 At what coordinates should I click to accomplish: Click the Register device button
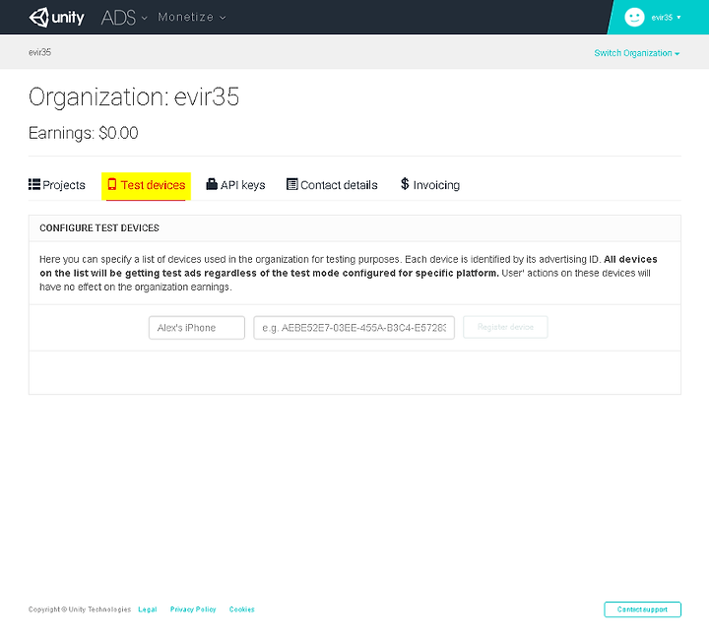[x=505, y=327]
